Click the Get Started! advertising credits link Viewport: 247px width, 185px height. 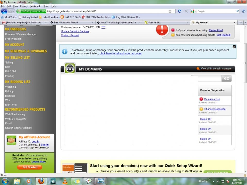pyautogui.click(x=224, y=35)
